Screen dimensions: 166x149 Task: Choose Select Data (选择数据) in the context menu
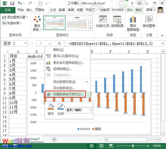pyautogui.click(x=68, y=69)
